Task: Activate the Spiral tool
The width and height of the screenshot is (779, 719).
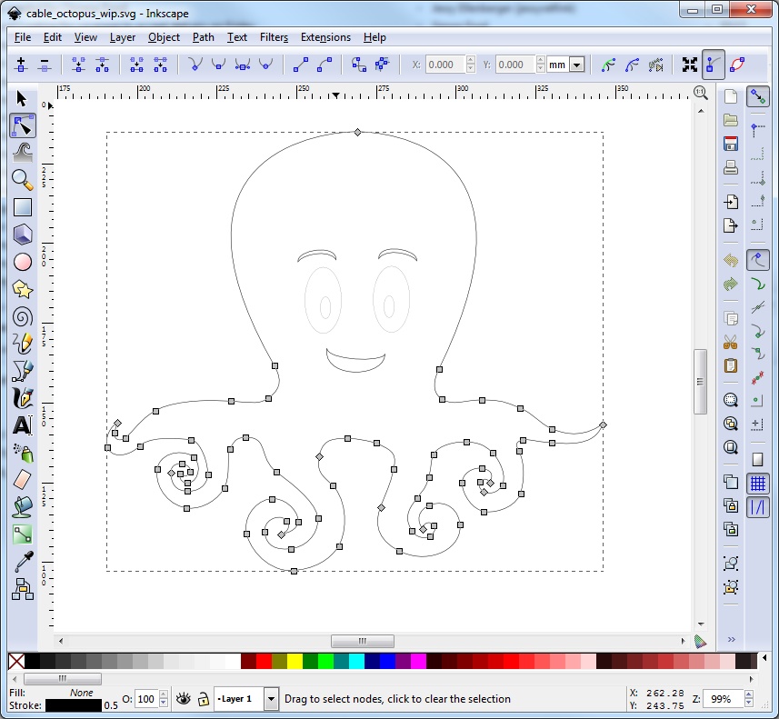Action: (23, 316)
